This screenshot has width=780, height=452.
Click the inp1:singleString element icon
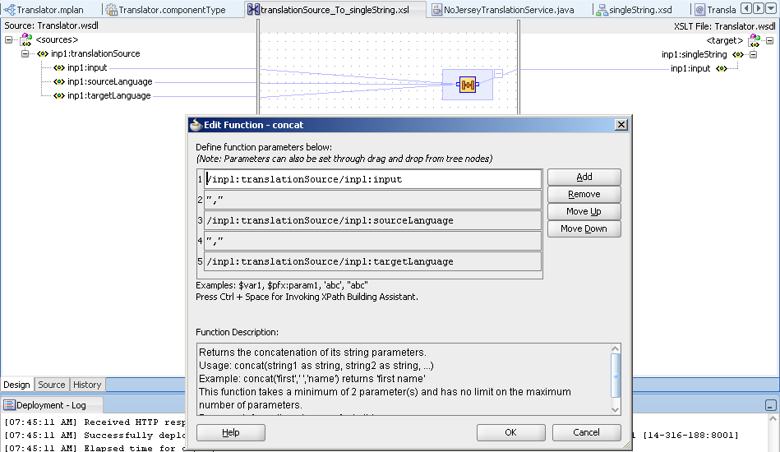tap(737, 54)
